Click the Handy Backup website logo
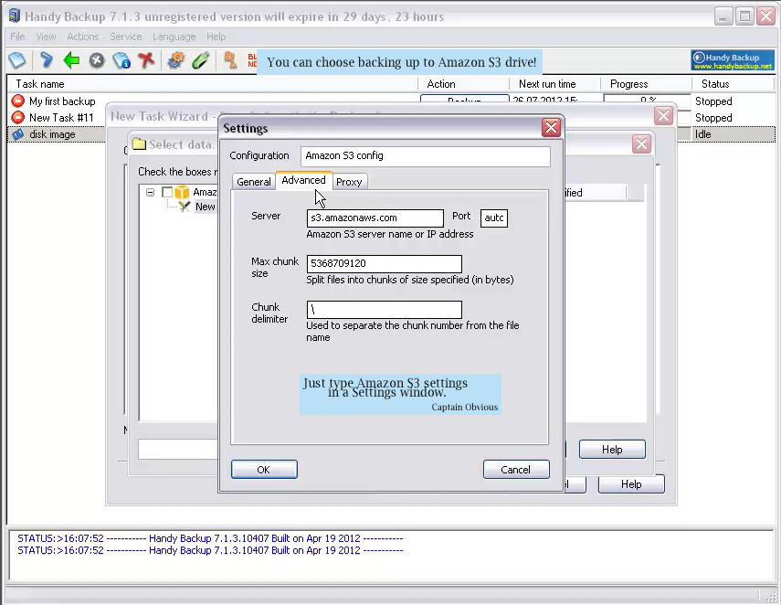This screenshot has height=605, width=781. coord(733,61)
